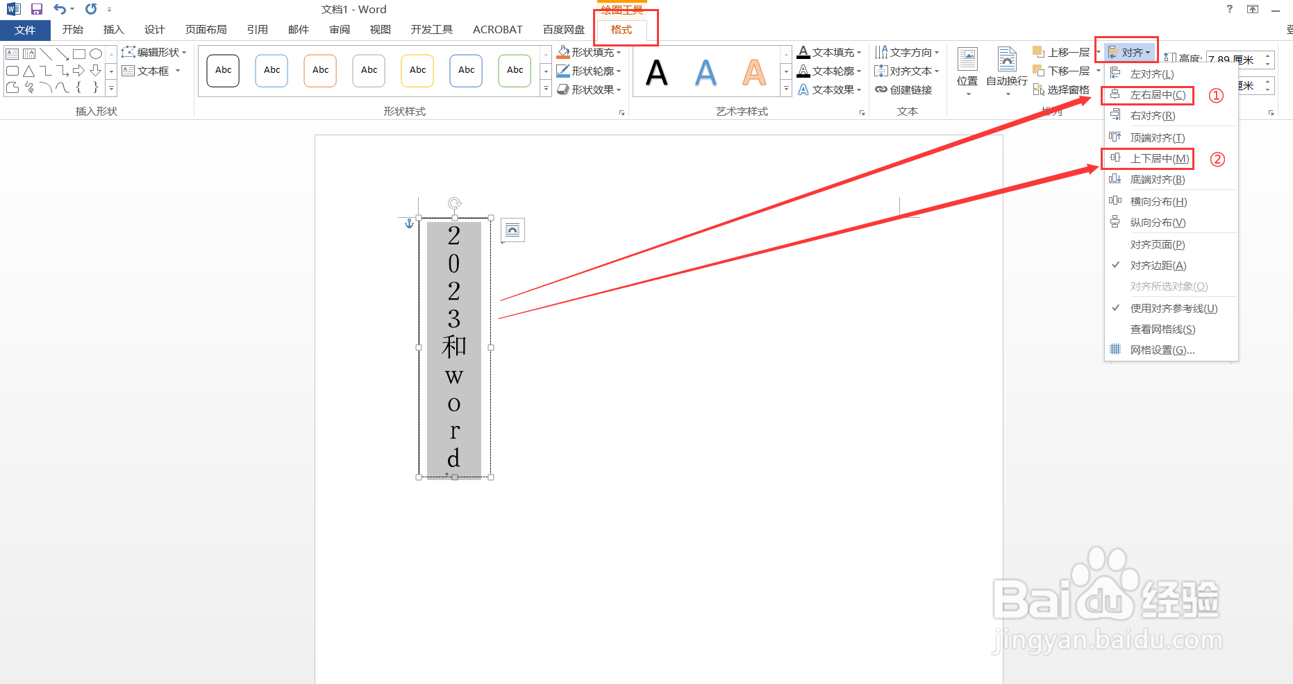The image size is (1293, 684).
Task: Click the layout options icon beside text box
Action: (512, 230)
